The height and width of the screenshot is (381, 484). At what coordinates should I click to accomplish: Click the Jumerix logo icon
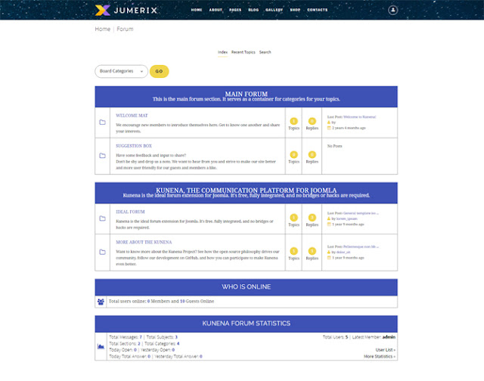(x=103, y=10)
